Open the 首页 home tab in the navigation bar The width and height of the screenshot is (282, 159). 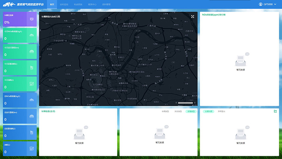click(x=52, y=4)
